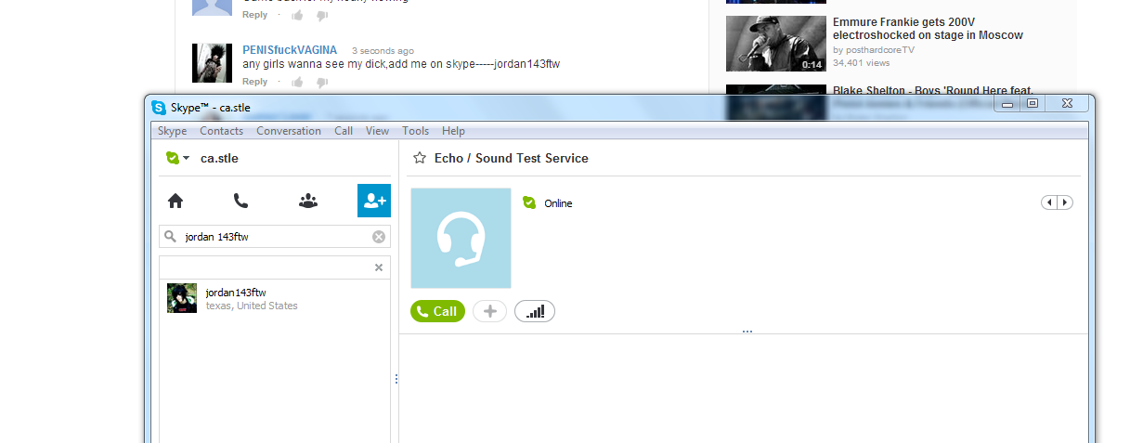Reply to the jordan143ftw skype comment
Screen dimensions: 1143x443
point(255,82)
